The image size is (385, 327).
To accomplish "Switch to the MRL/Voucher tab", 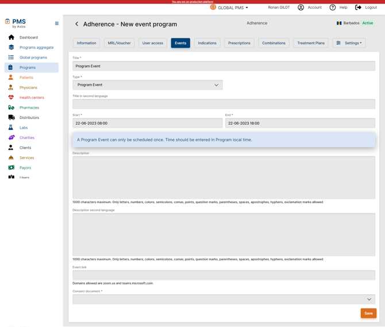I will click(x=119, y=43).
